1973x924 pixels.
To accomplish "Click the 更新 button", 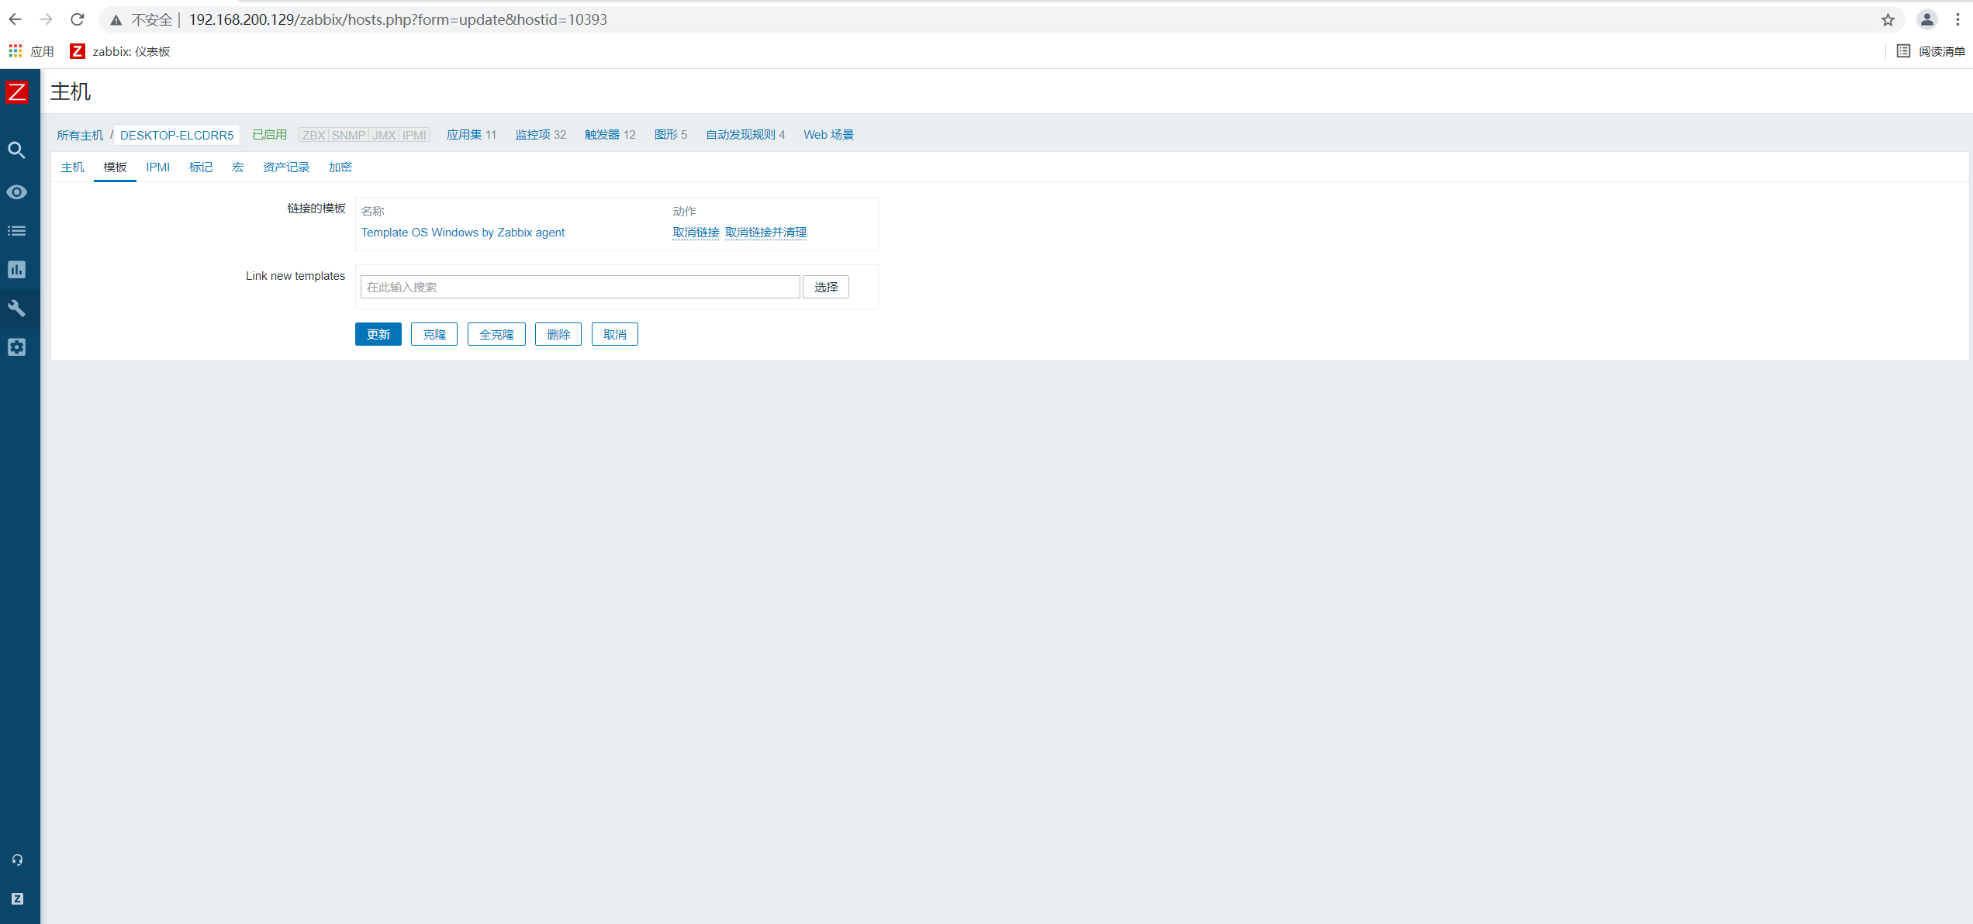I will point(378,334).
